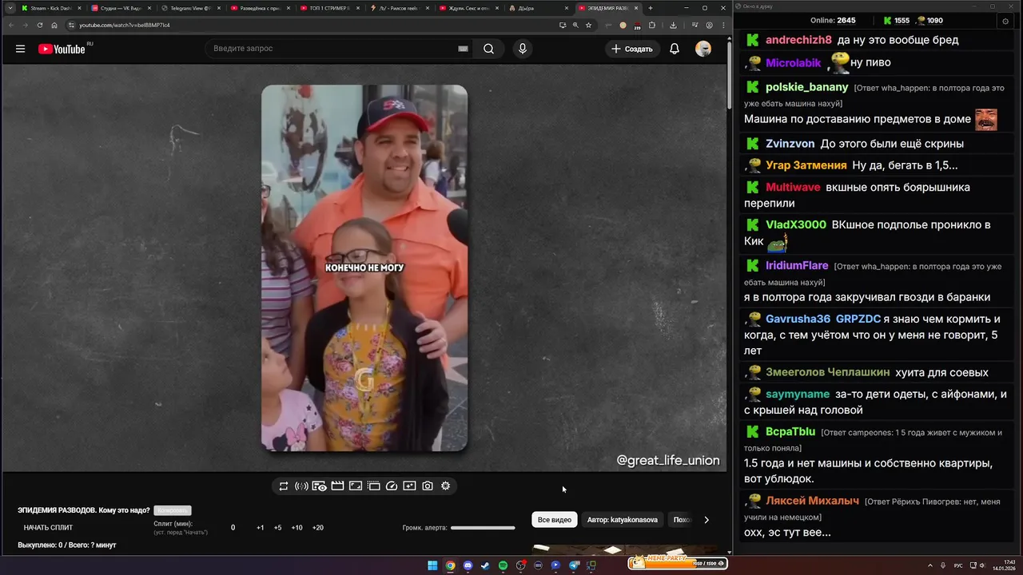Click the eye-screen icon in player toolbar
The image size is (1023, 575).
(x=319, y=486)
